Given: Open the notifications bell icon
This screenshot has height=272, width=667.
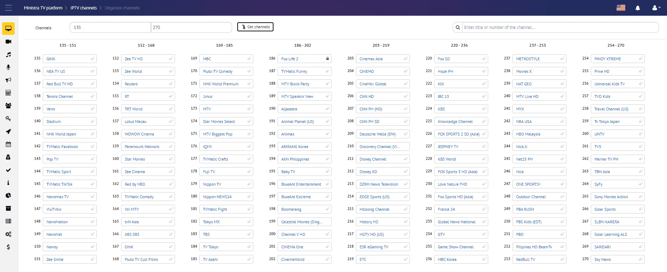Looking at the screenshot, I should coord(638,8).
